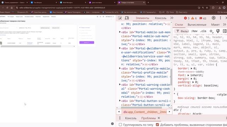Reload the page using browser refresh icon
Image resolution: width=227 pixels, height=127 pixels.
click(x=7, y=8)
